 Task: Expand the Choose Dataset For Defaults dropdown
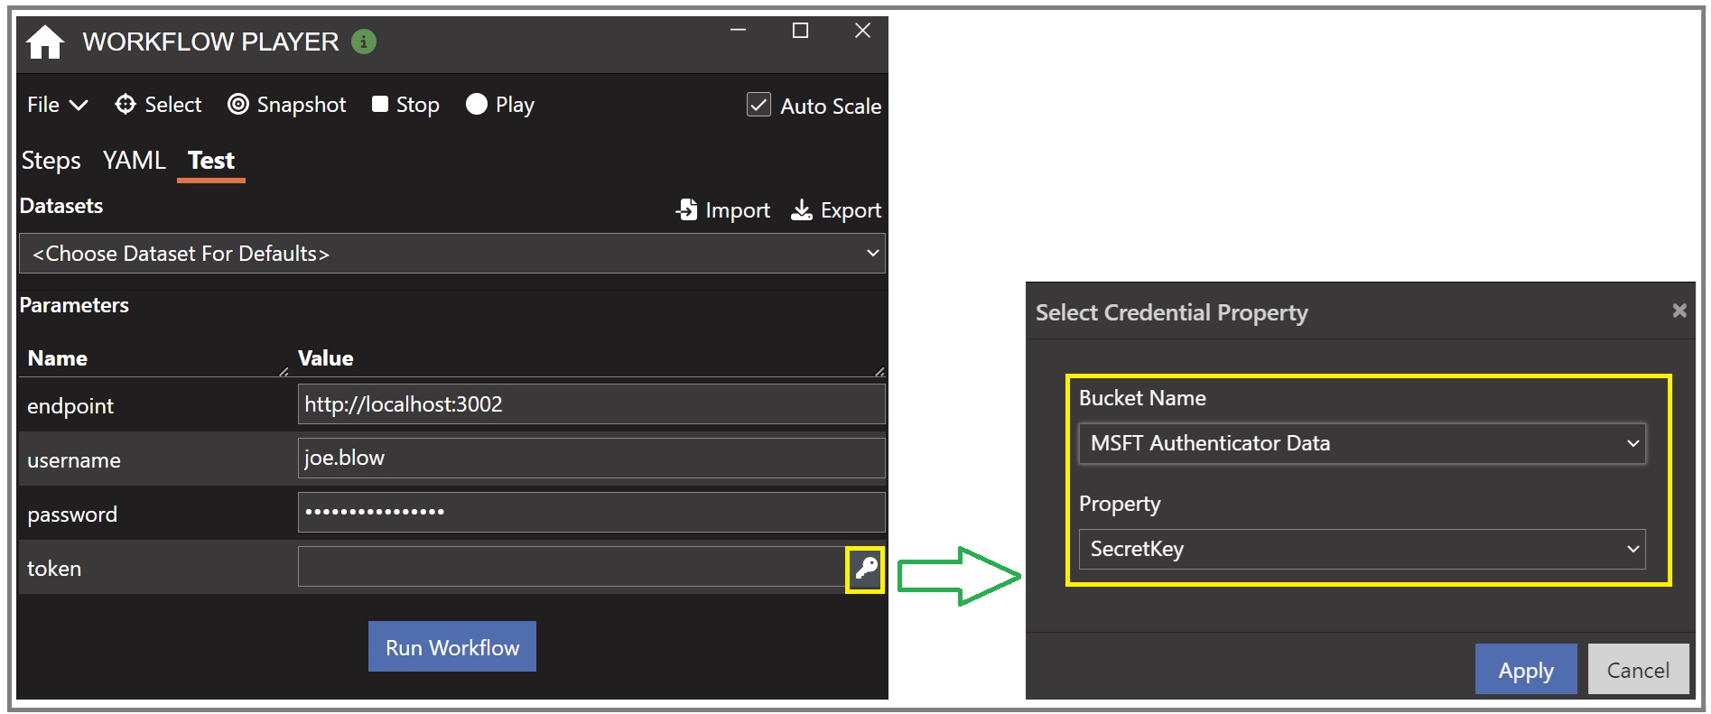451,254
